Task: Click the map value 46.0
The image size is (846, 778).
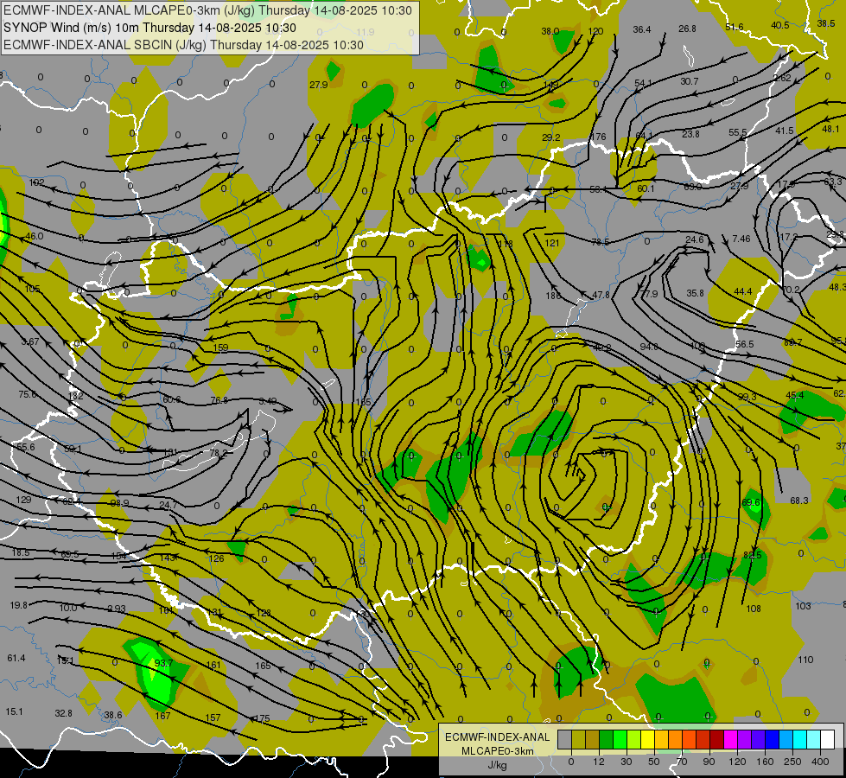Action: (x=34, y=236)
